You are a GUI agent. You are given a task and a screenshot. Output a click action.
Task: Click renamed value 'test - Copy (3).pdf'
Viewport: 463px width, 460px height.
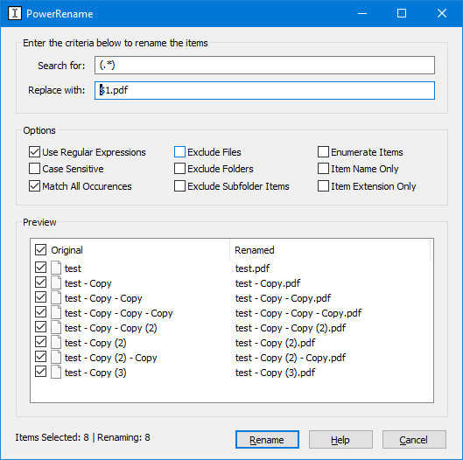[275, 373]
